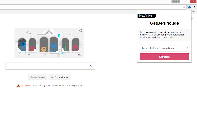Restore down the browser window
The width and height of the screenshot is (197, 123).
click(187, 2)
